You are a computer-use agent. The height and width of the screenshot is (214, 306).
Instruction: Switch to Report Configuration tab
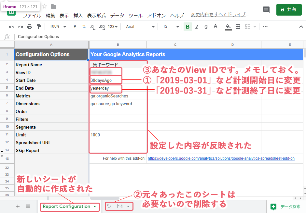click(x=66, y=207)
